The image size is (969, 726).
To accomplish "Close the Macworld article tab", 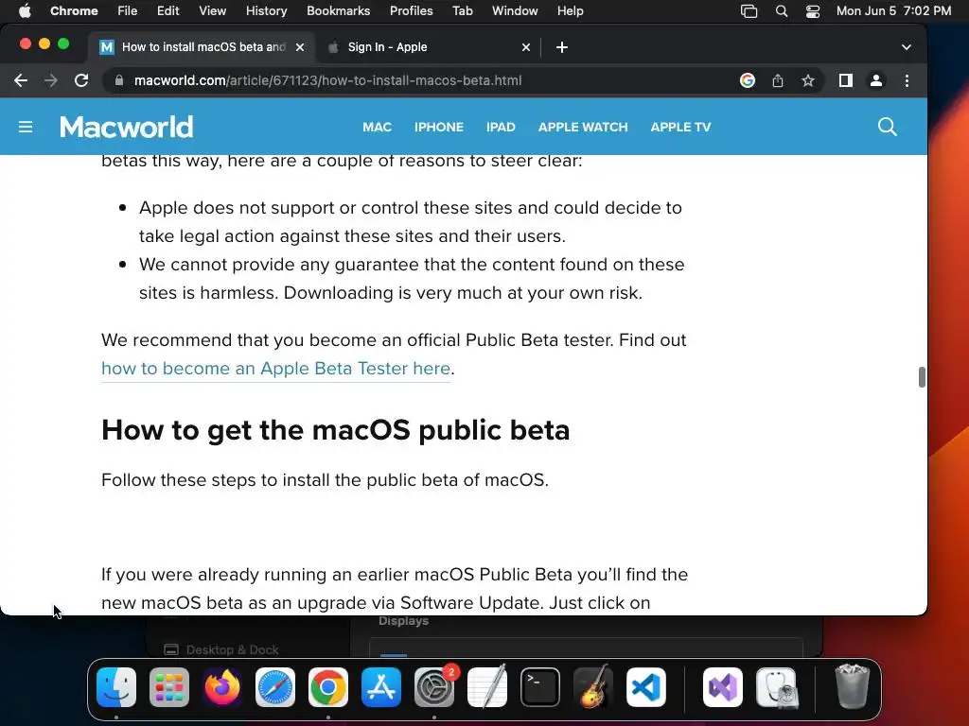I will coord(300,47).
